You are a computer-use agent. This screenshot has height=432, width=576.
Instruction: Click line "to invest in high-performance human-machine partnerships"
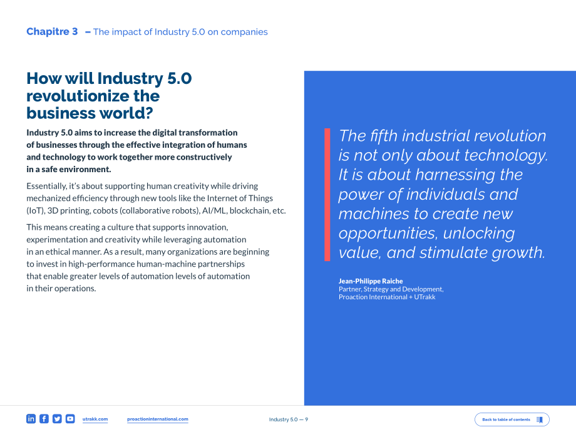coord(136,264)
